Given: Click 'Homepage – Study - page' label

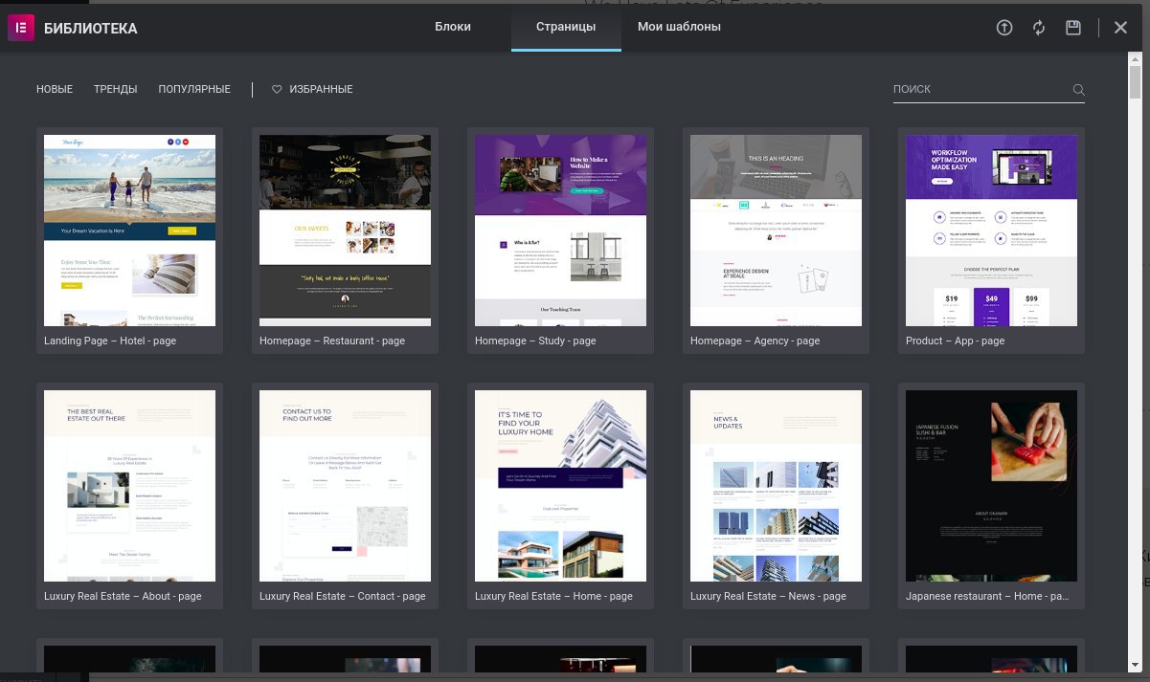Looking at the screenshot, I should 535,341.
